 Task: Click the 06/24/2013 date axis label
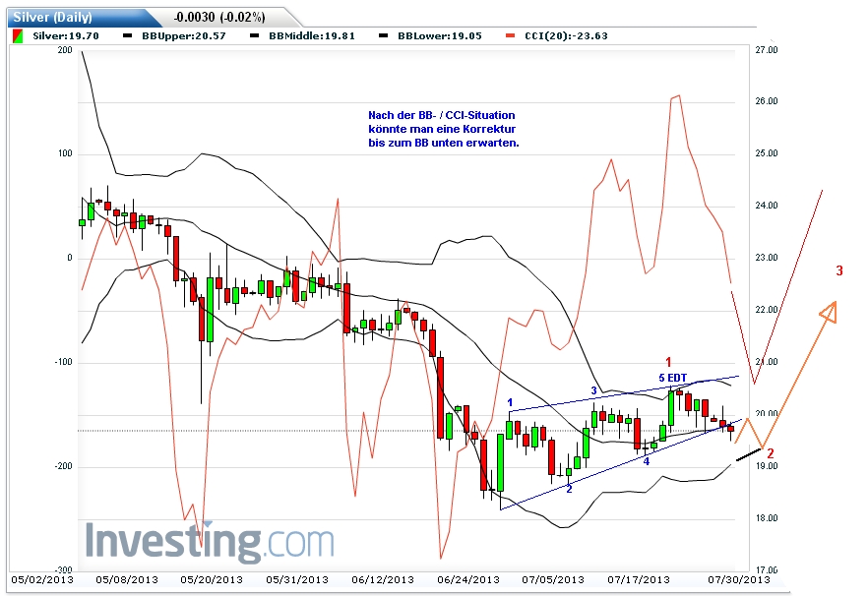pos(467,580)
